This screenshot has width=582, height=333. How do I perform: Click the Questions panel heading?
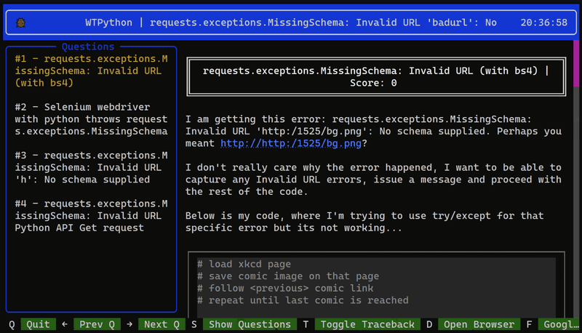(x=88, y=47)
